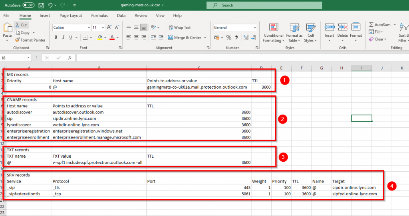Click Increase Decimal icon
This screenshot has height=216, width=409.
click(246, 38)
